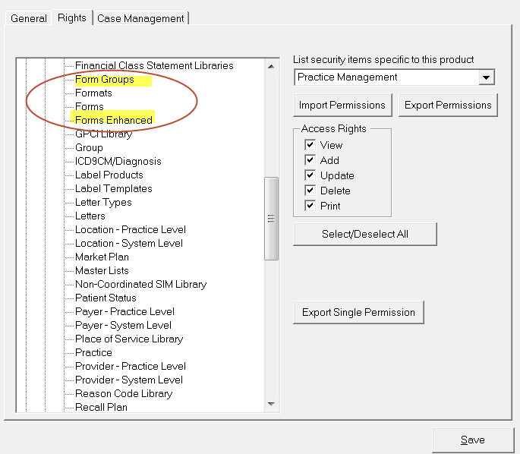Uncheck the Add access right
The image size is (520, 454).
pos(310,160)
